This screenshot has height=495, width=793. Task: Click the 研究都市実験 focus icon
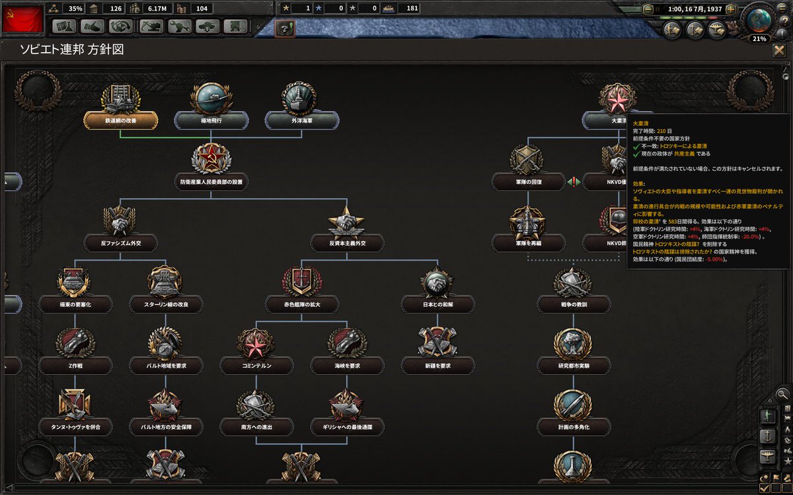tap(573, 343)
